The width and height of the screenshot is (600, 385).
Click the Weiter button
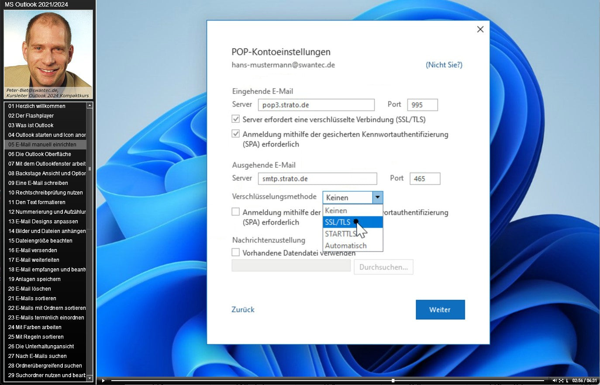click(x=440, y=309)
